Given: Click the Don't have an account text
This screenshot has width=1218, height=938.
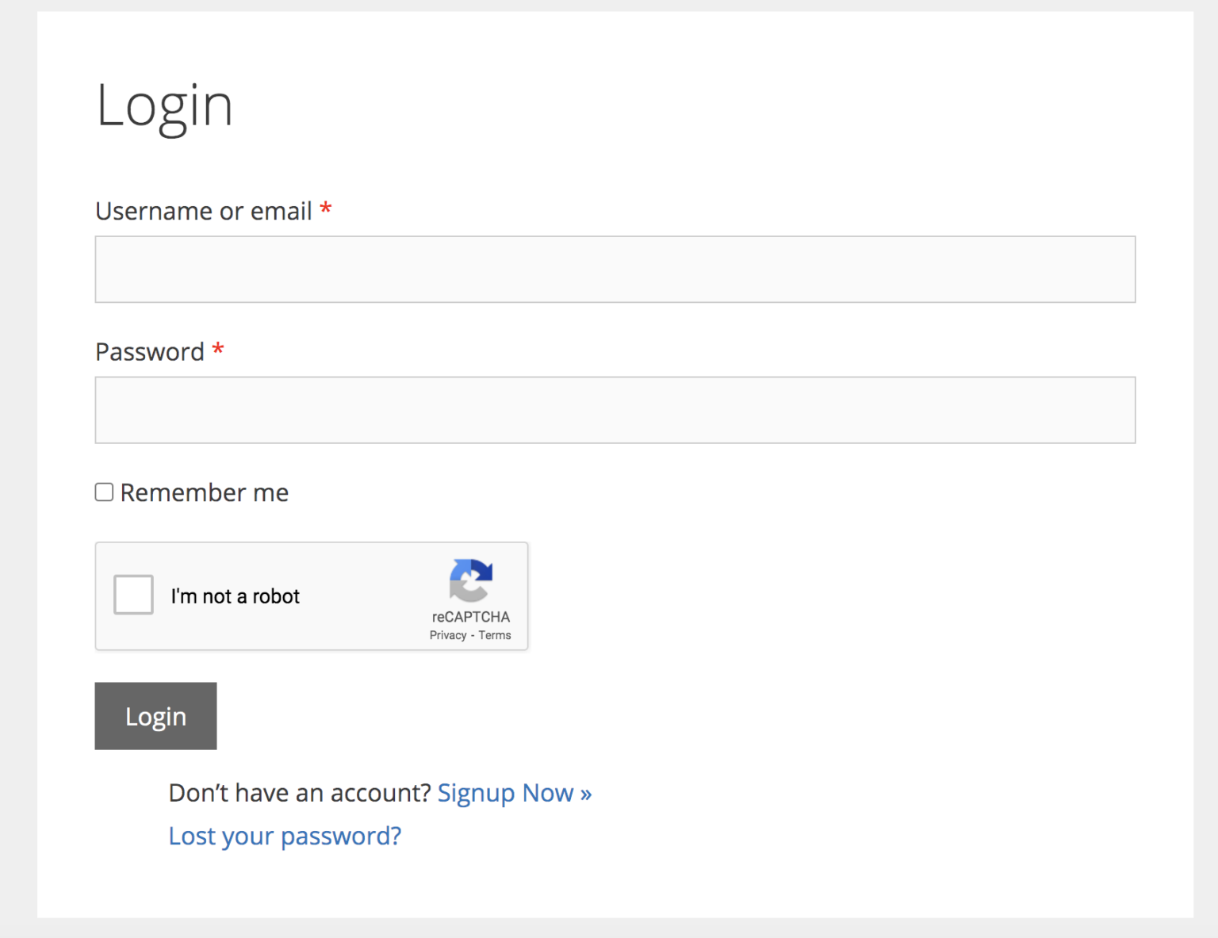Looking at the screenshot, I should [299, 792].
